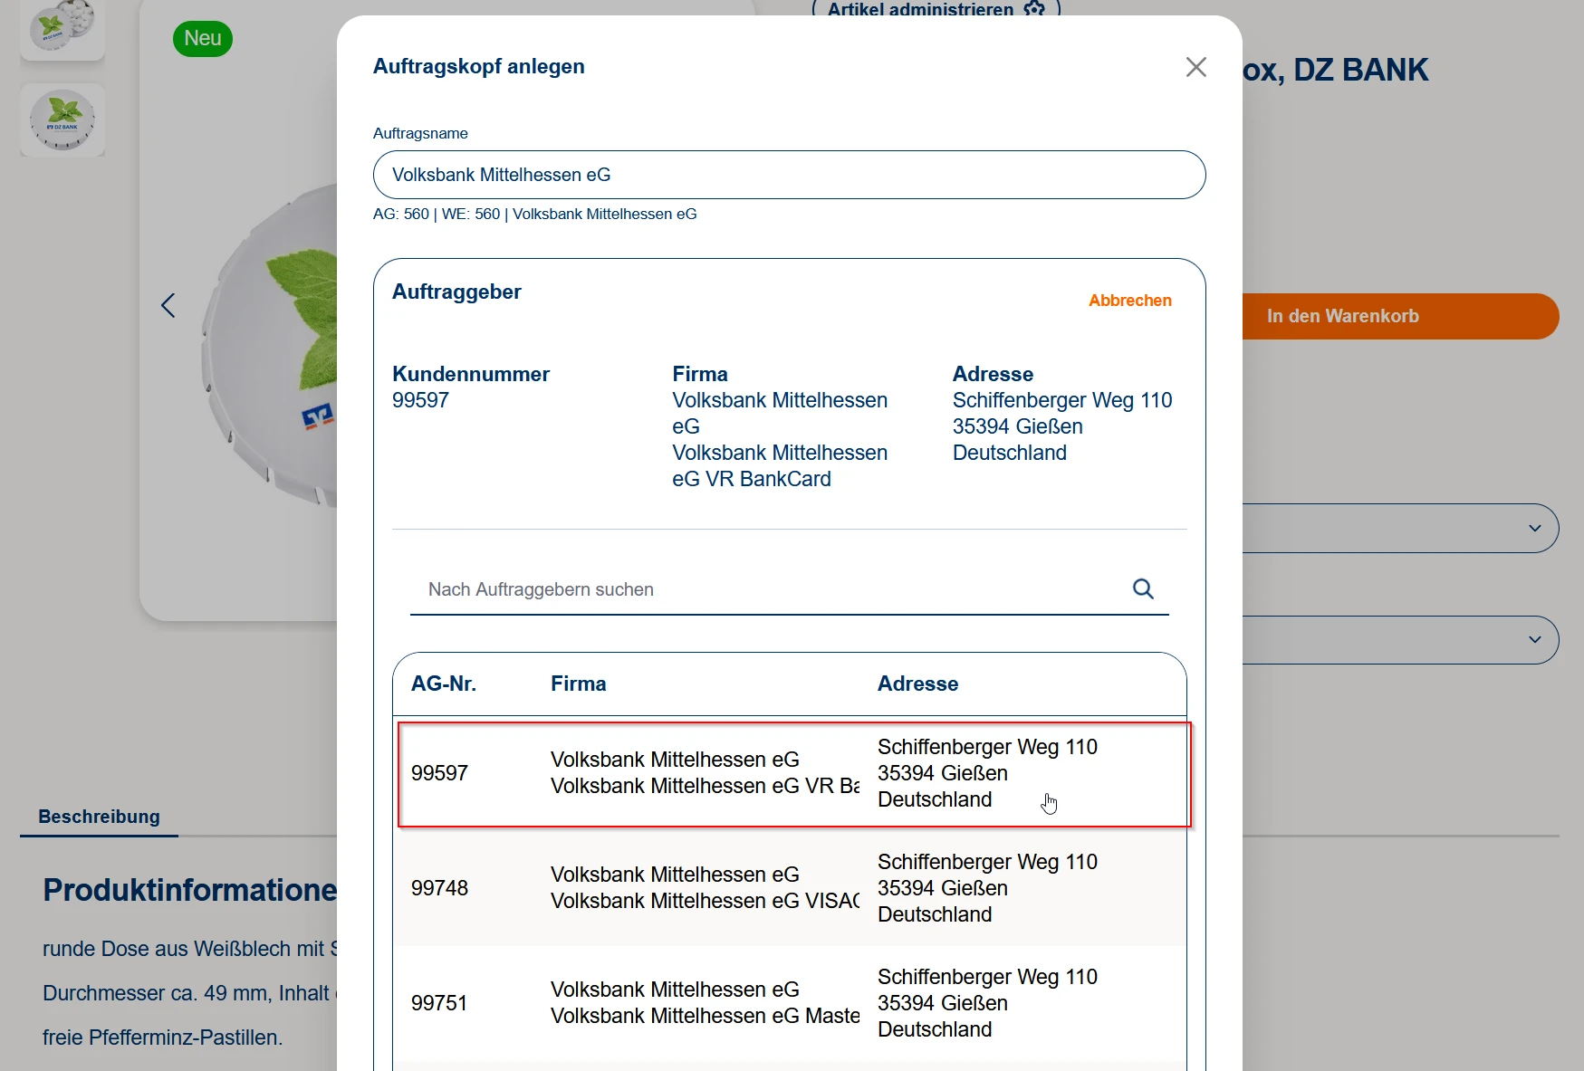Image resolution: width=1584 pixels, height=1071 pixels.
Task: Focus the Auftragsname input field
Action: point(789,175)
